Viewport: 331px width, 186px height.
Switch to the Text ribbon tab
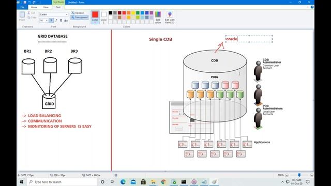(x=58, y=7)
